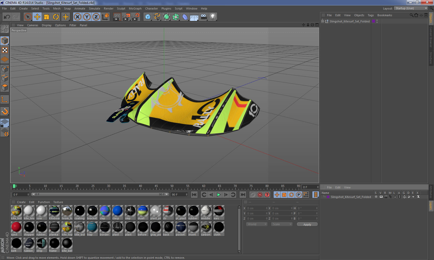Click the Coordinate System icon after Z
434x260 pixels.
[x=105, y=17]
